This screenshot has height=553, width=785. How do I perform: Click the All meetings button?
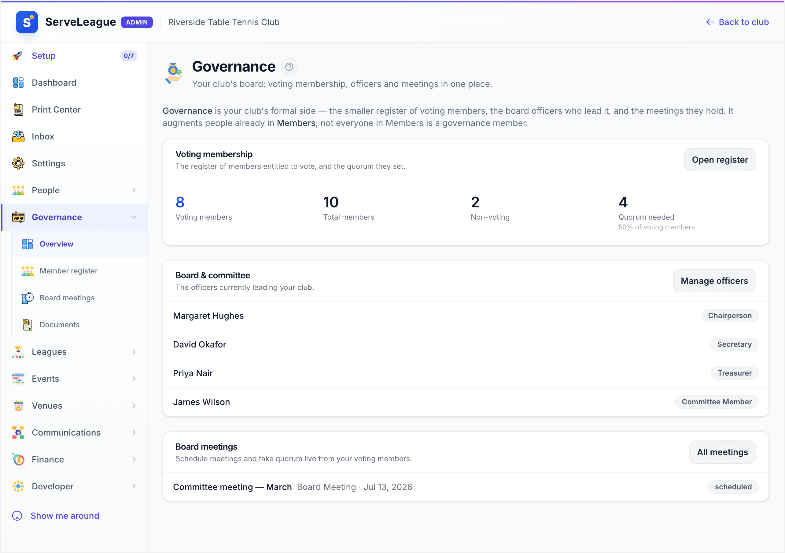tap(722, 452)
